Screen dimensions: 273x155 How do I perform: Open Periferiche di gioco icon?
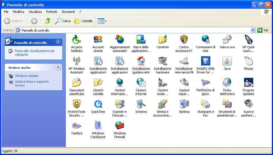[x=205, y=82]
